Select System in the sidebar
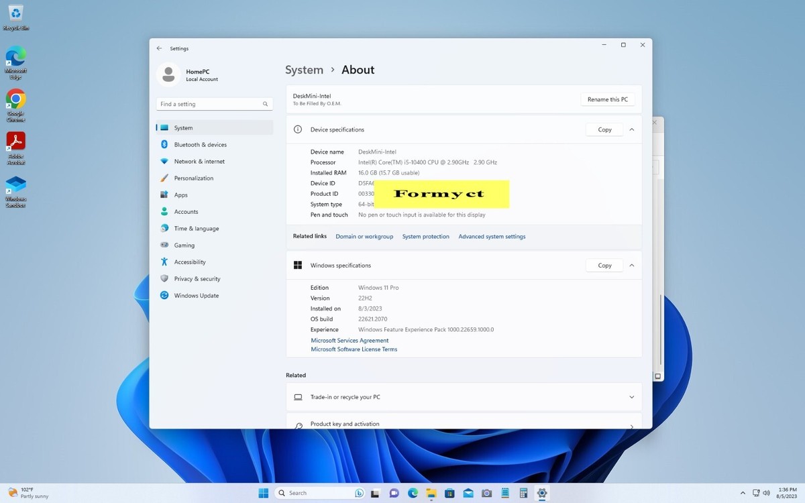Screen dimensions: 805x503 (x=215, y=127)
